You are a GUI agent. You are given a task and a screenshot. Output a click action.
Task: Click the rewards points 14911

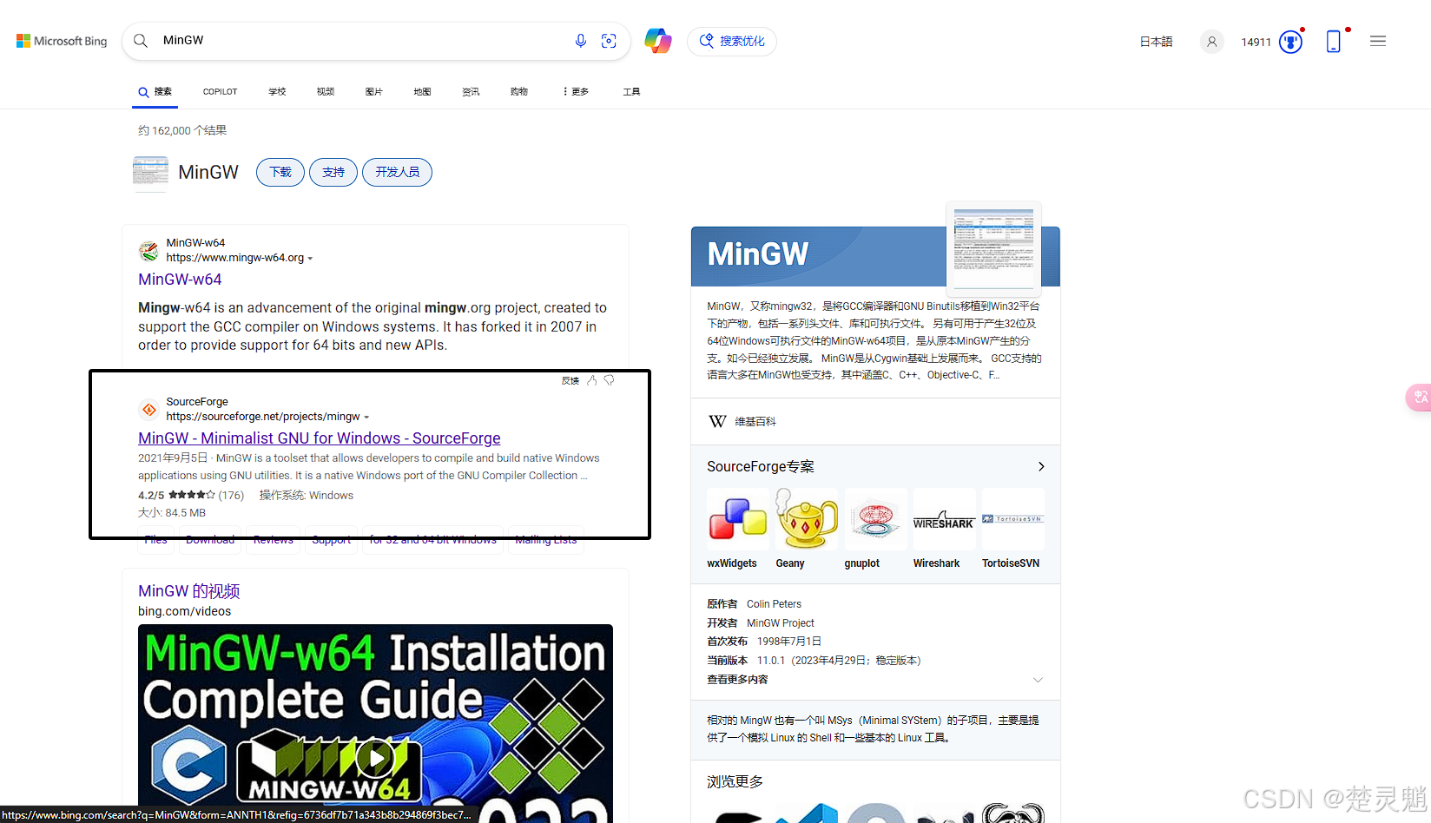click(x=1256, y=42)
